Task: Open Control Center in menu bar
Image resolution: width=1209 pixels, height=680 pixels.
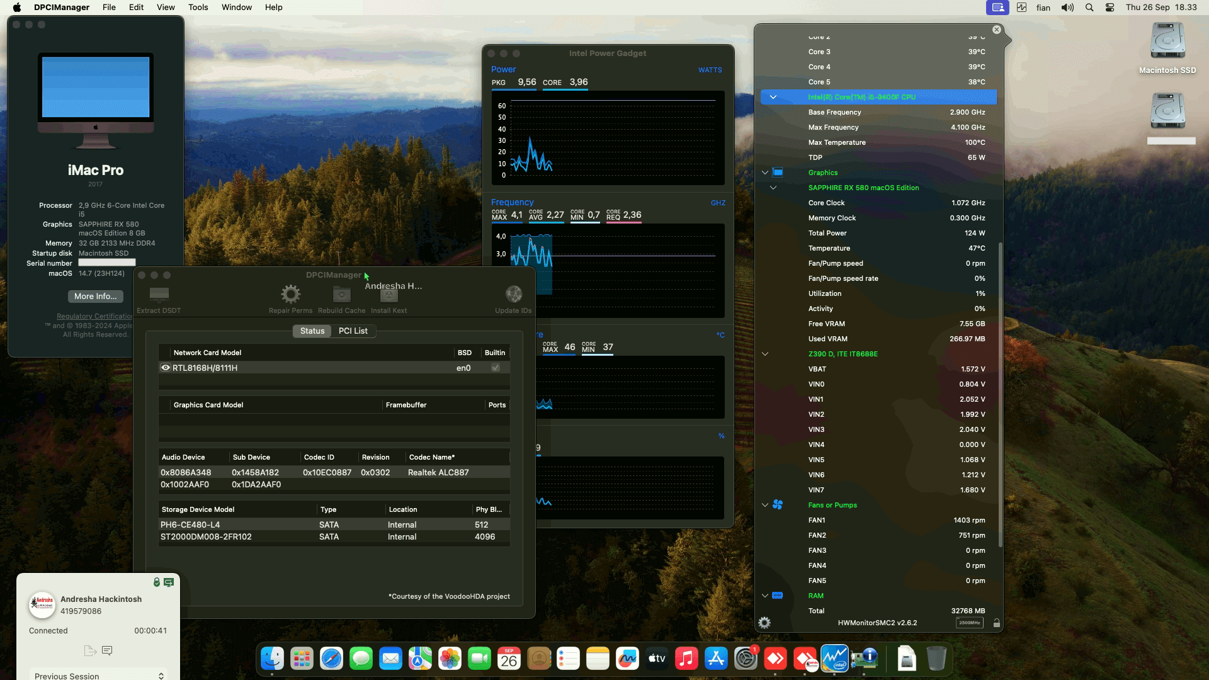Action: click(x=1110, y=8)
